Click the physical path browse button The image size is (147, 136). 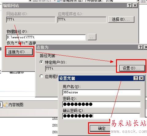[x=92, y=37]
